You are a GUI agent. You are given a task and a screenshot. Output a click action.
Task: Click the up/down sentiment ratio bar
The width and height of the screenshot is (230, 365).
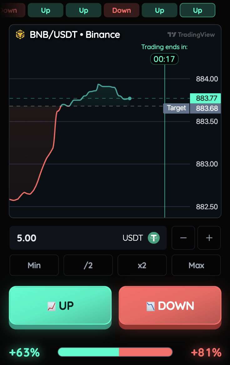click(115, 352)
